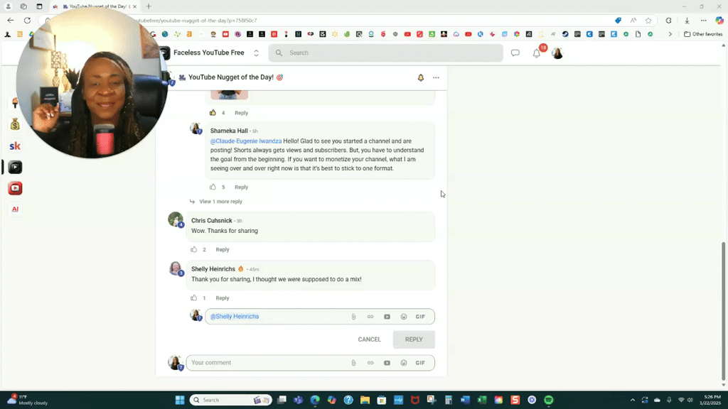Open Chris Cuhsnick's profile name

click(212, 220)
